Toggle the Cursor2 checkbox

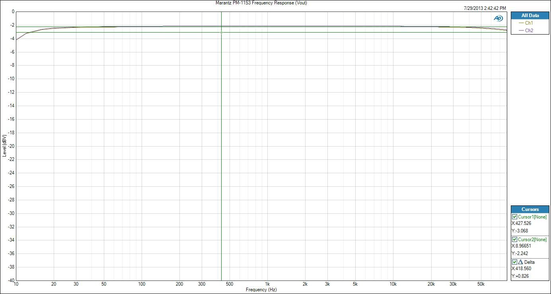click(x=514, y=240)
